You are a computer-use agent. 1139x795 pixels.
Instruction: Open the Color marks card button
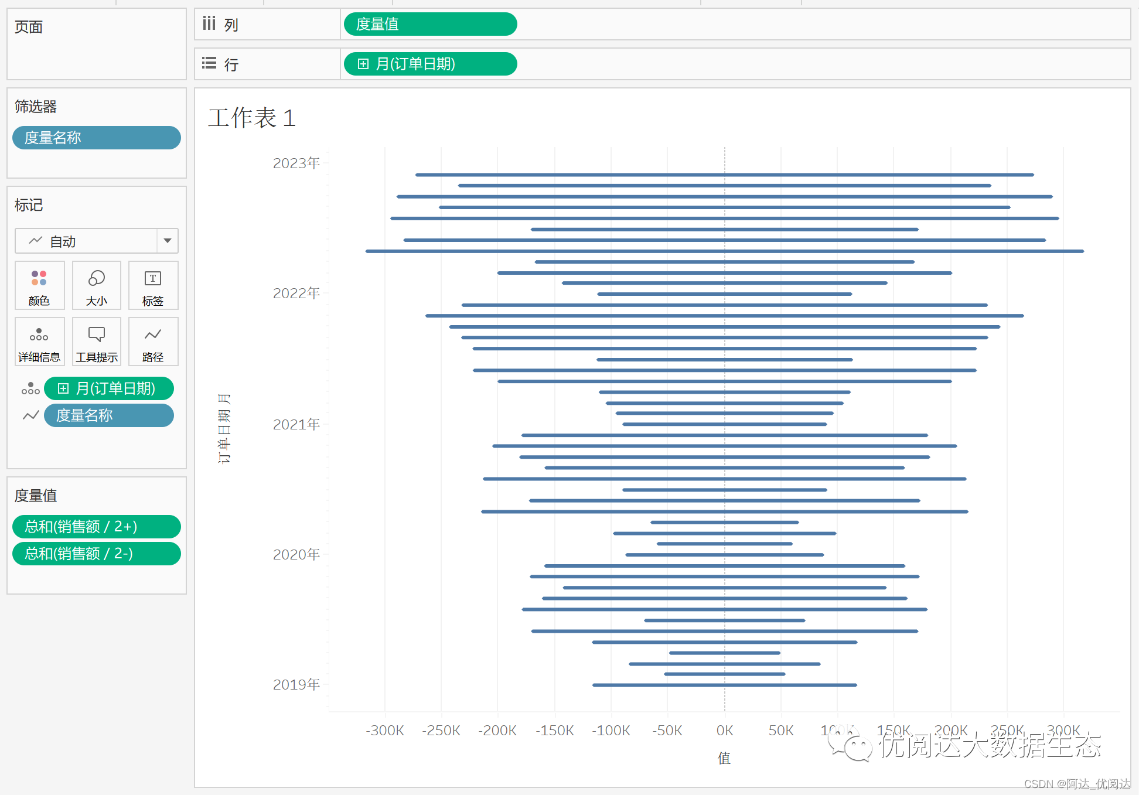(39, 285)
